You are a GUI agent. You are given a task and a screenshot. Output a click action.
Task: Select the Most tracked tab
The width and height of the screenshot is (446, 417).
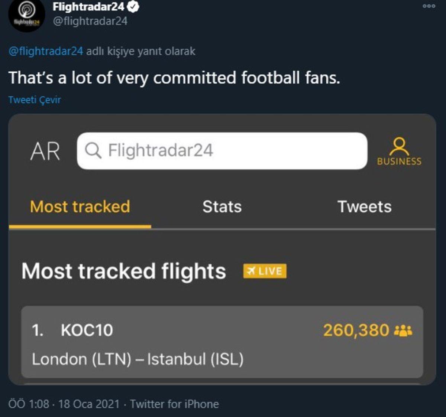click(80, 207)
